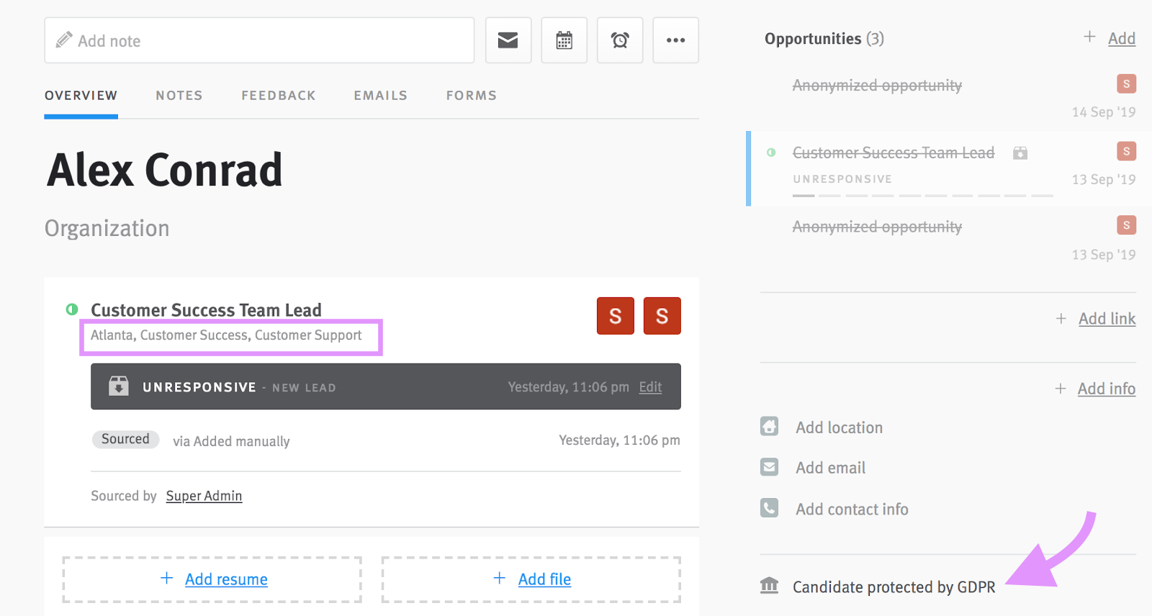1152x616 pixels.
Task: Click the plus icon next to Add opportunity
Action: click(x=1090, y=37)
